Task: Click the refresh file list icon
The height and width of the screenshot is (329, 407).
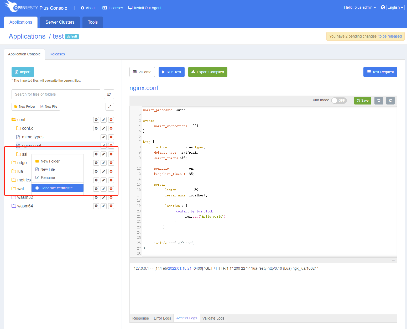Action: pyautogui.click(x=109, y=94)
